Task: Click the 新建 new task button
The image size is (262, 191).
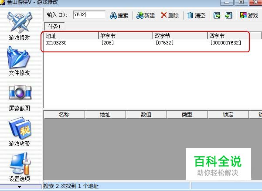Action: 146,16
